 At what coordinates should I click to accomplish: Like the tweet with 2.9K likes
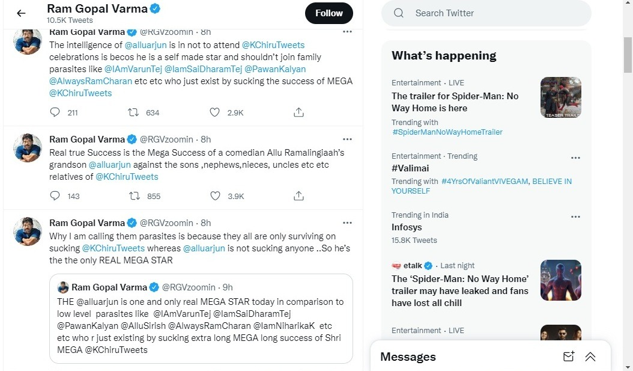coord(215,112)
